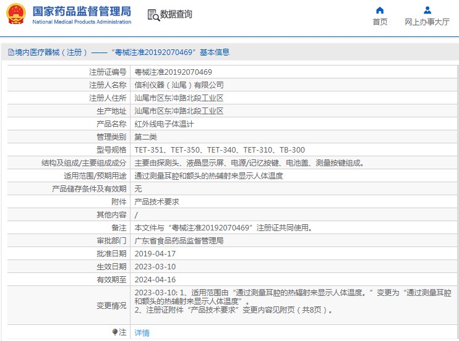The image size is (459, 341).
Task: Click effective date 2023-03-10
Action: tap(155, 267)
